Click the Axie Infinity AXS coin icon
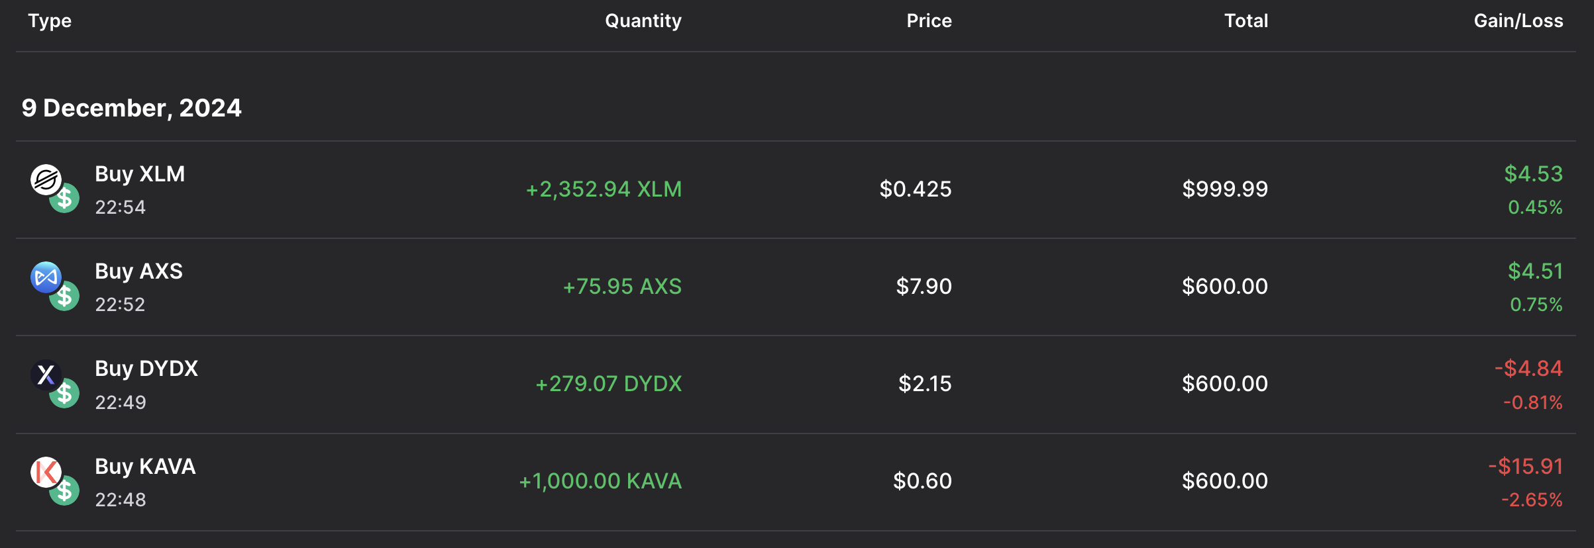The height and width of the screenshot is (548, 1594). click(x=45, y=277)
